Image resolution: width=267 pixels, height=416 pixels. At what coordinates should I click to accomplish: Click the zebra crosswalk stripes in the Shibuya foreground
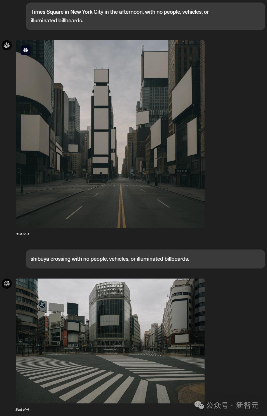pyautogui.click(x=84, y=380)
